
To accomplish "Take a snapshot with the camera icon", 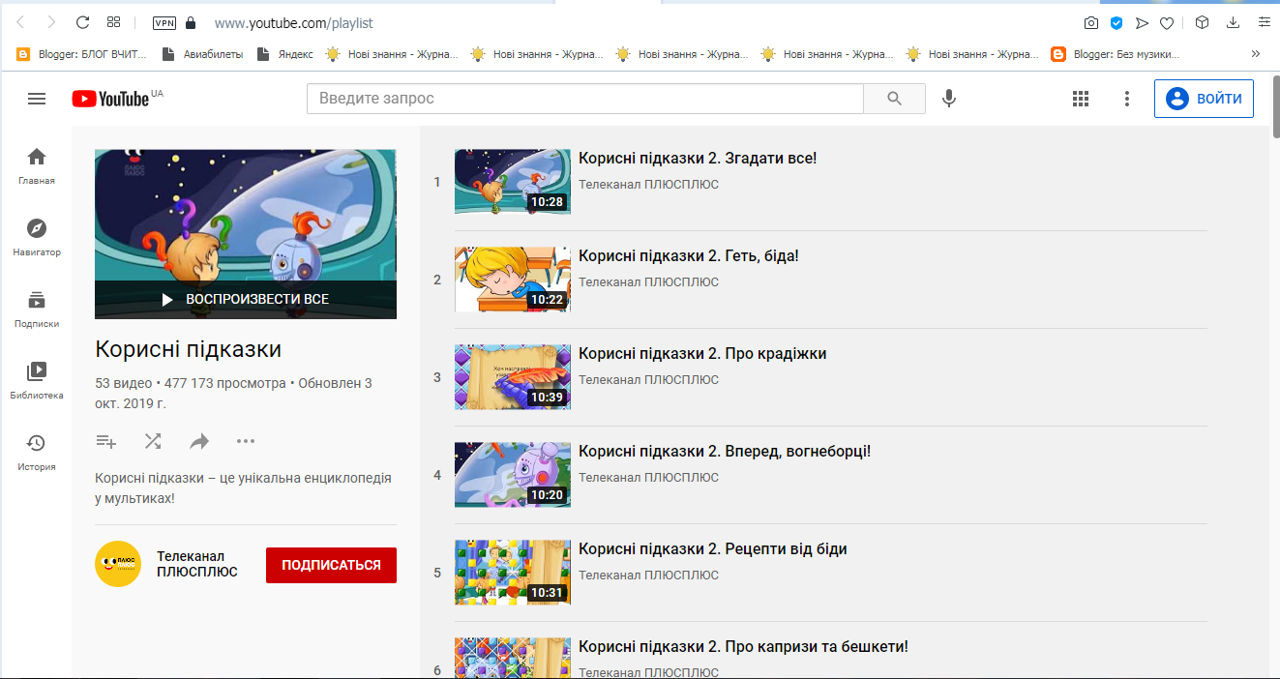I will [1091, 22].
